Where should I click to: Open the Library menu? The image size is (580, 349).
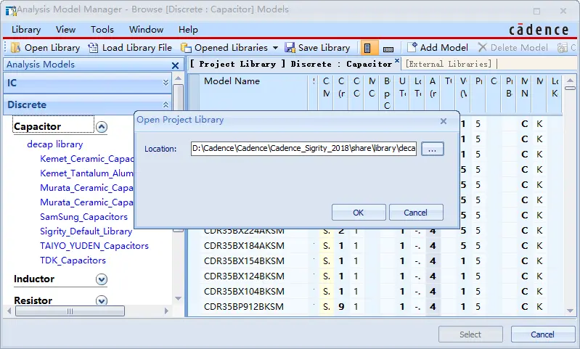click(x=26, y=30)
